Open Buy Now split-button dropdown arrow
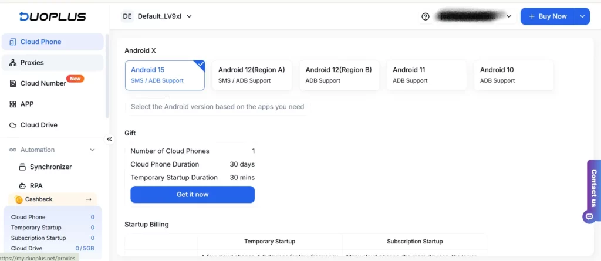Screen dimensions: 601x261 point(582,16)
